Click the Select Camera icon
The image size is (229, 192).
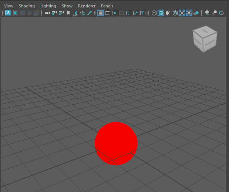tap(47, 13)
